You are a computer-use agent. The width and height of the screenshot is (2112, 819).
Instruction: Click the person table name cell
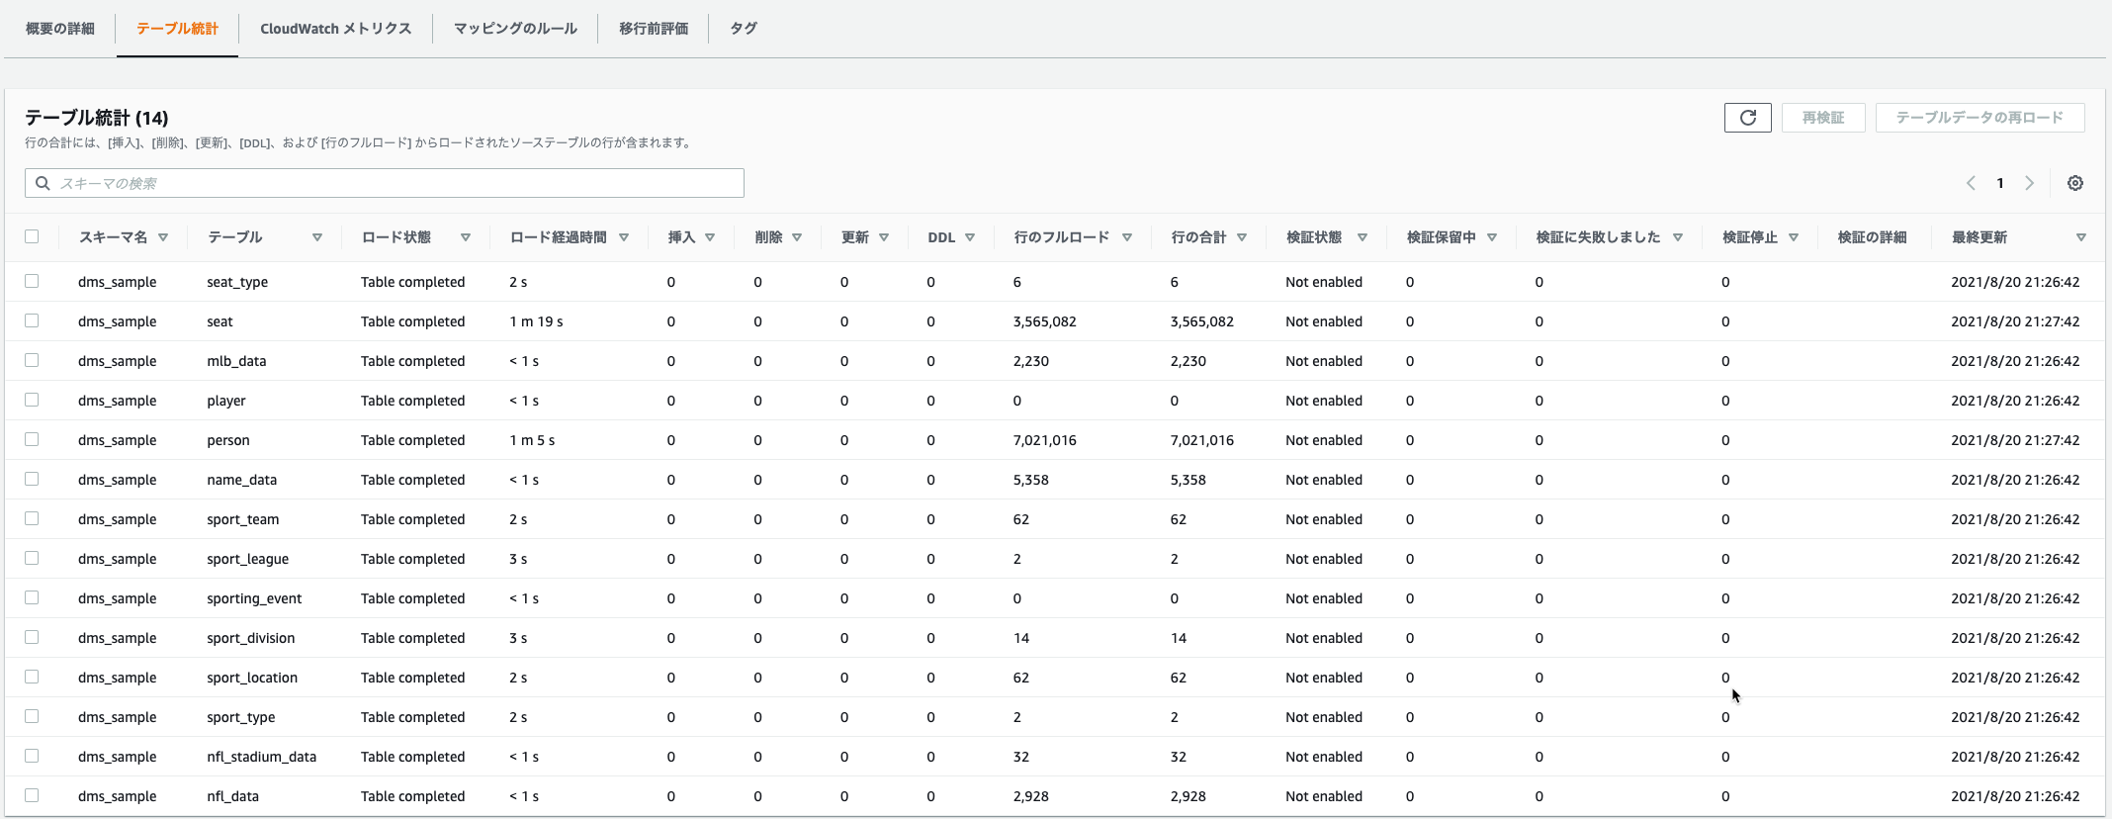coord(228,440)
